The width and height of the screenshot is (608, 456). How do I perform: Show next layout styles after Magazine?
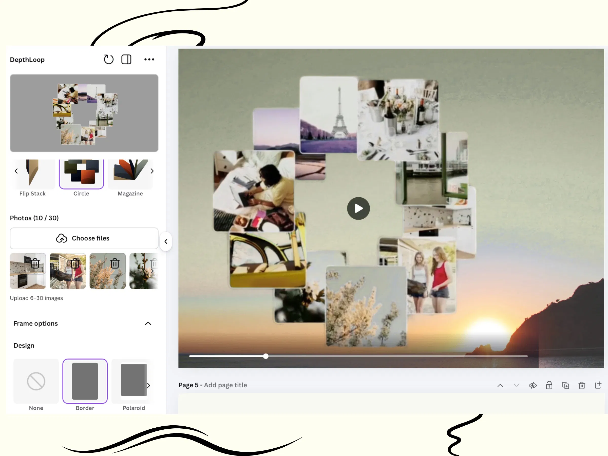click(x=152, y=171)
